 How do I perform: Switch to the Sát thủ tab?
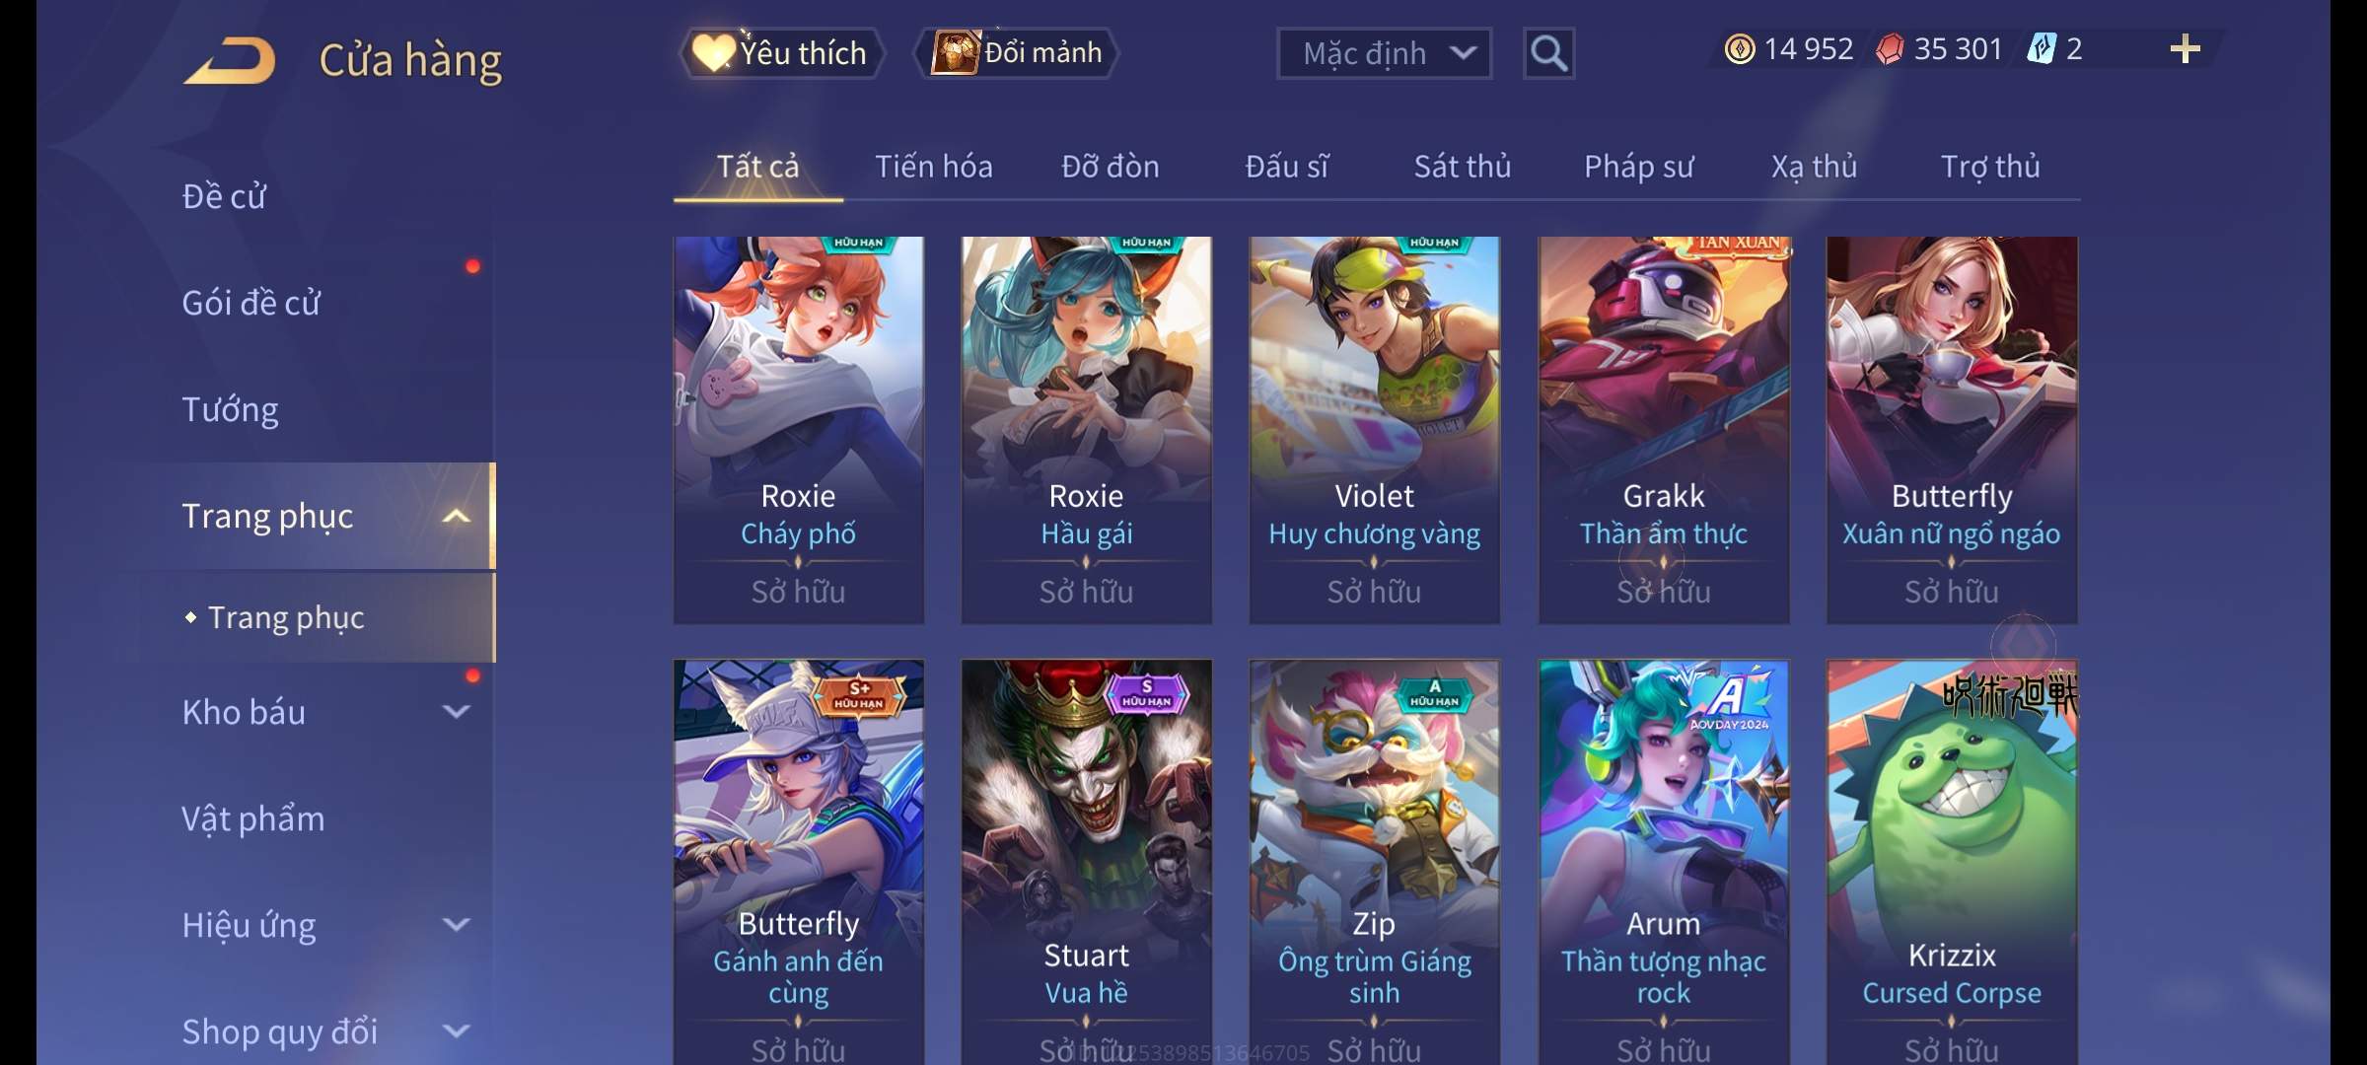(x=1463, y=167)
